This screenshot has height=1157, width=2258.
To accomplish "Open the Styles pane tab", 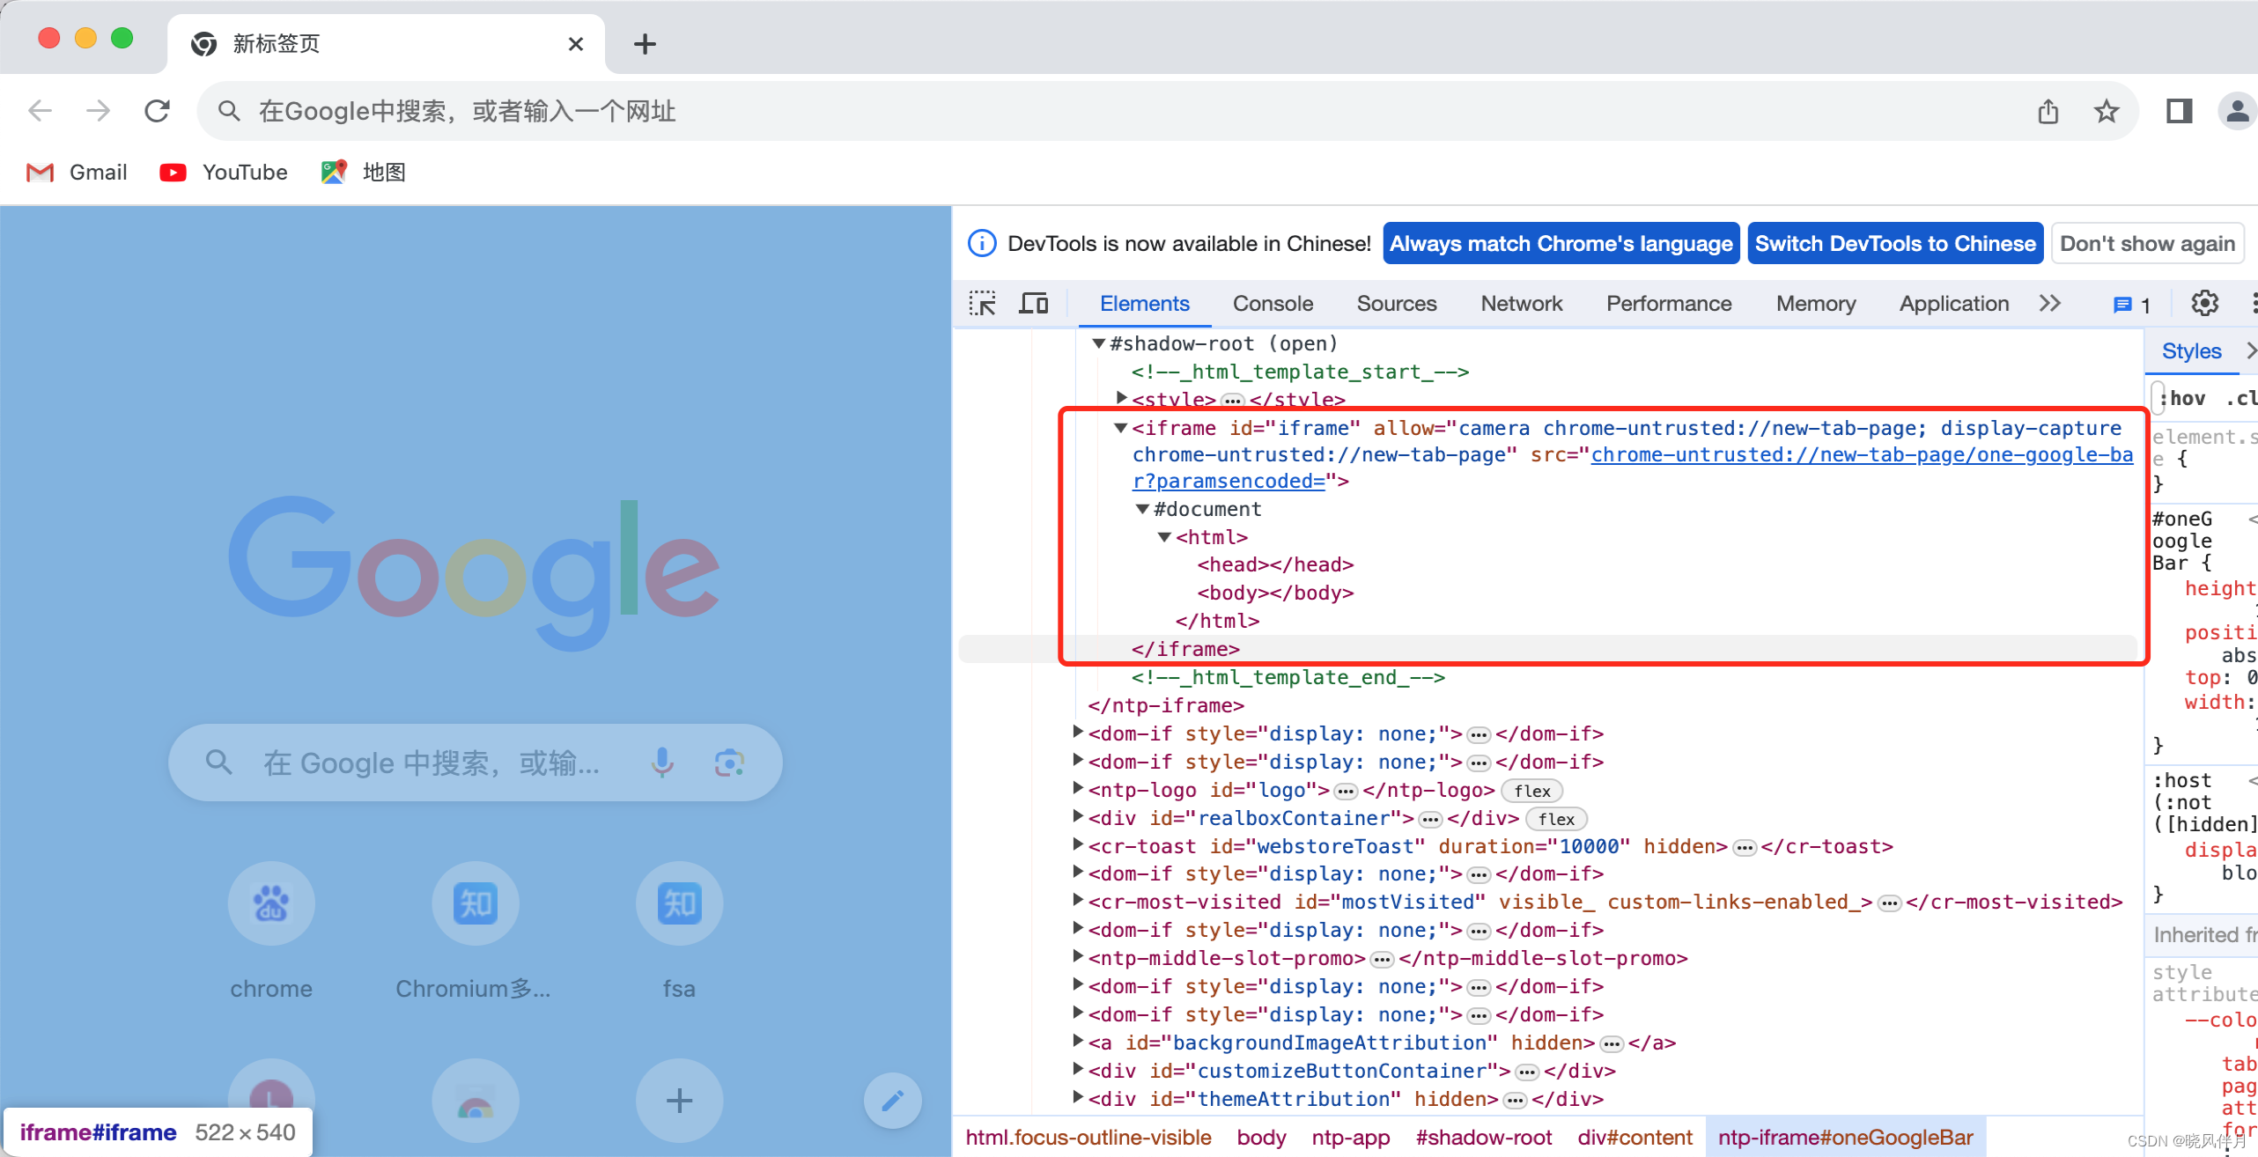I will (x=2191, y=351).
